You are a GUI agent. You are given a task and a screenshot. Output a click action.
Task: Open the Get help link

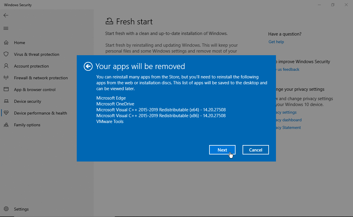[276, 42]
